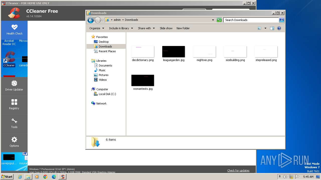Select Libraries in navigation pane

pyautogui.click(x=101, y=61)
